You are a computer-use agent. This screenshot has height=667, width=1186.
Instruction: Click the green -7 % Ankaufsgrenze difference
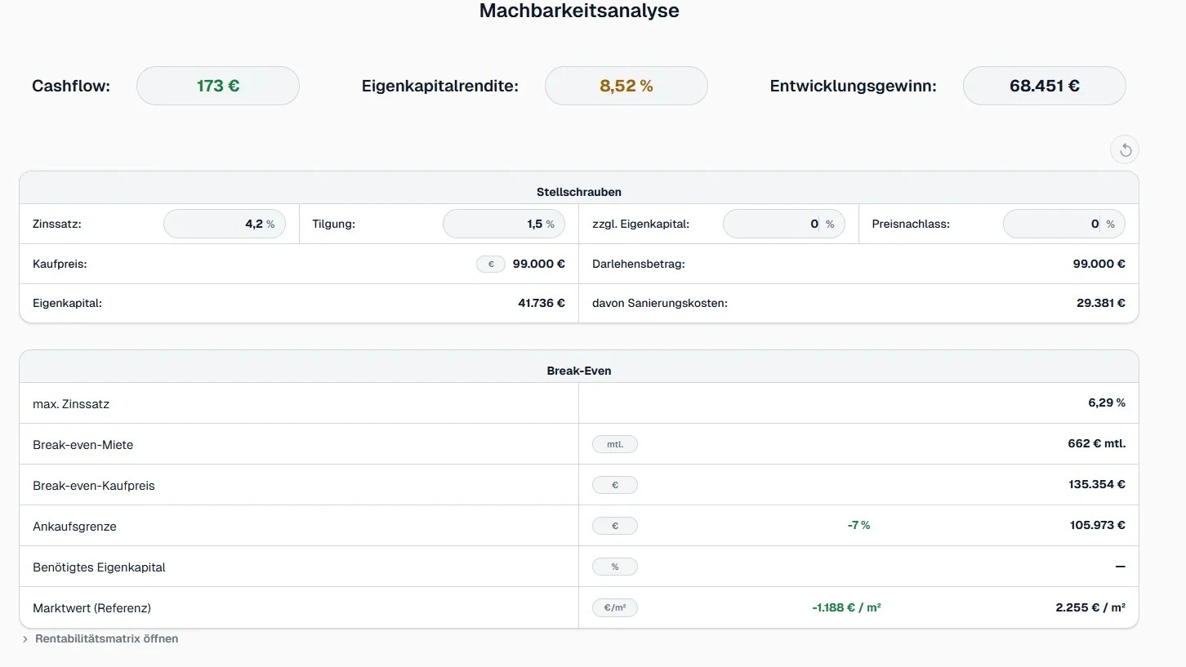coord(859,525)
